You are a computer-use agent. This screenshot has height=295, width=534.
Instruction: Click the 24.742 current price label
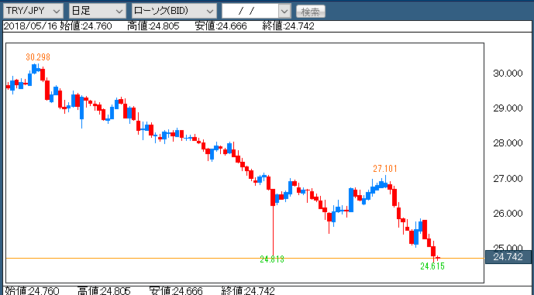[508, 257]
